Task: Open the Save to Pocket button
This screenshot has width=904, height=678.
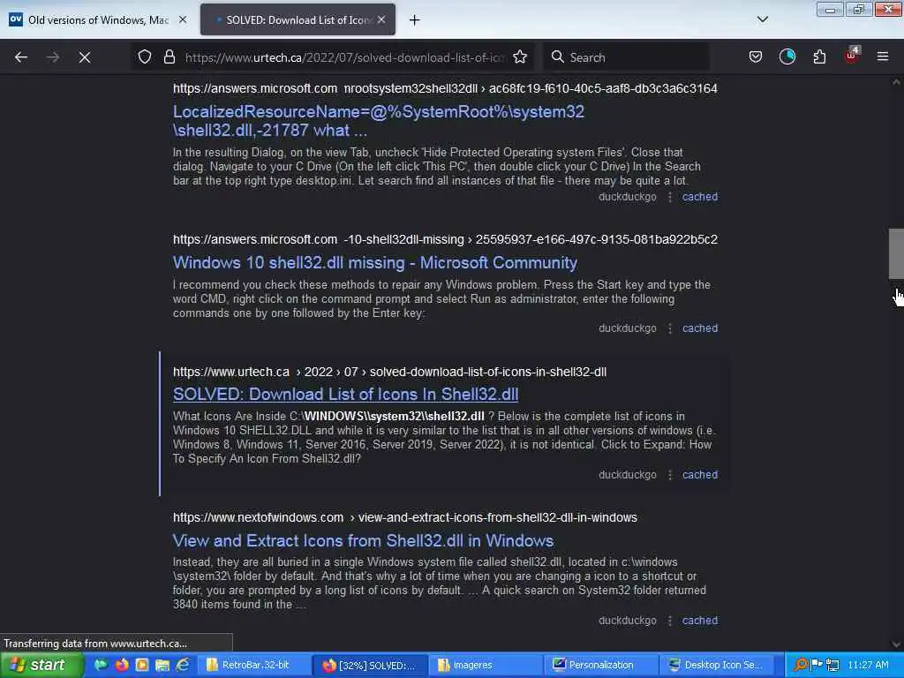Action: coord(756,57)
